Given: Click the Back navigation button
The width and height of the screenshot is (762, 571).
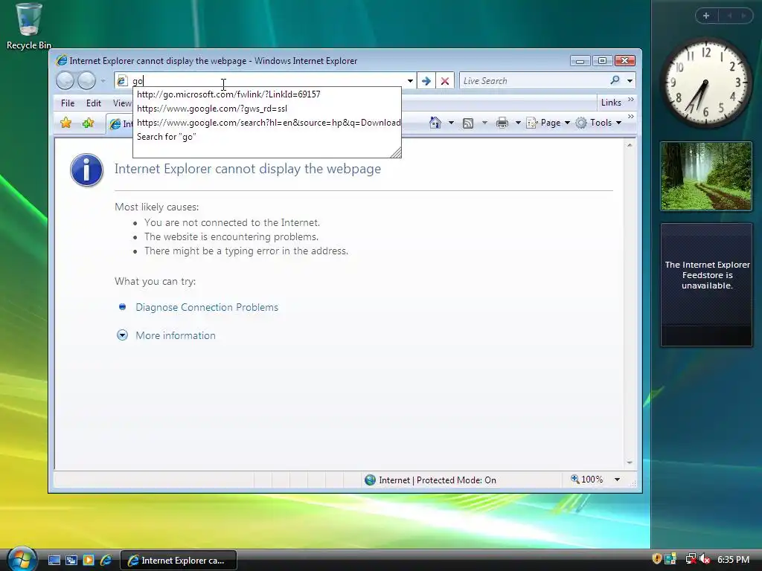Looking at the screenshot, I should 65,80.
